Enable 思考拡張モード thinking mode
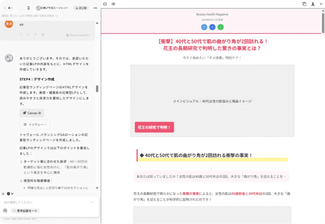 pyautogui.click(x=25, y=211)
